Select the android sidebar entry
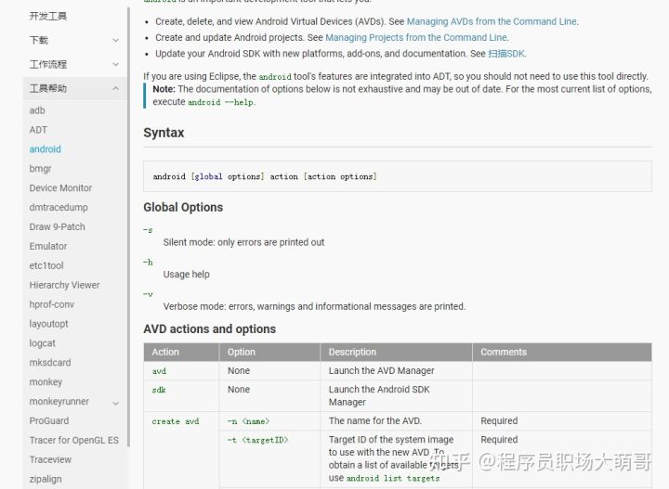 [x=46, y=149]
